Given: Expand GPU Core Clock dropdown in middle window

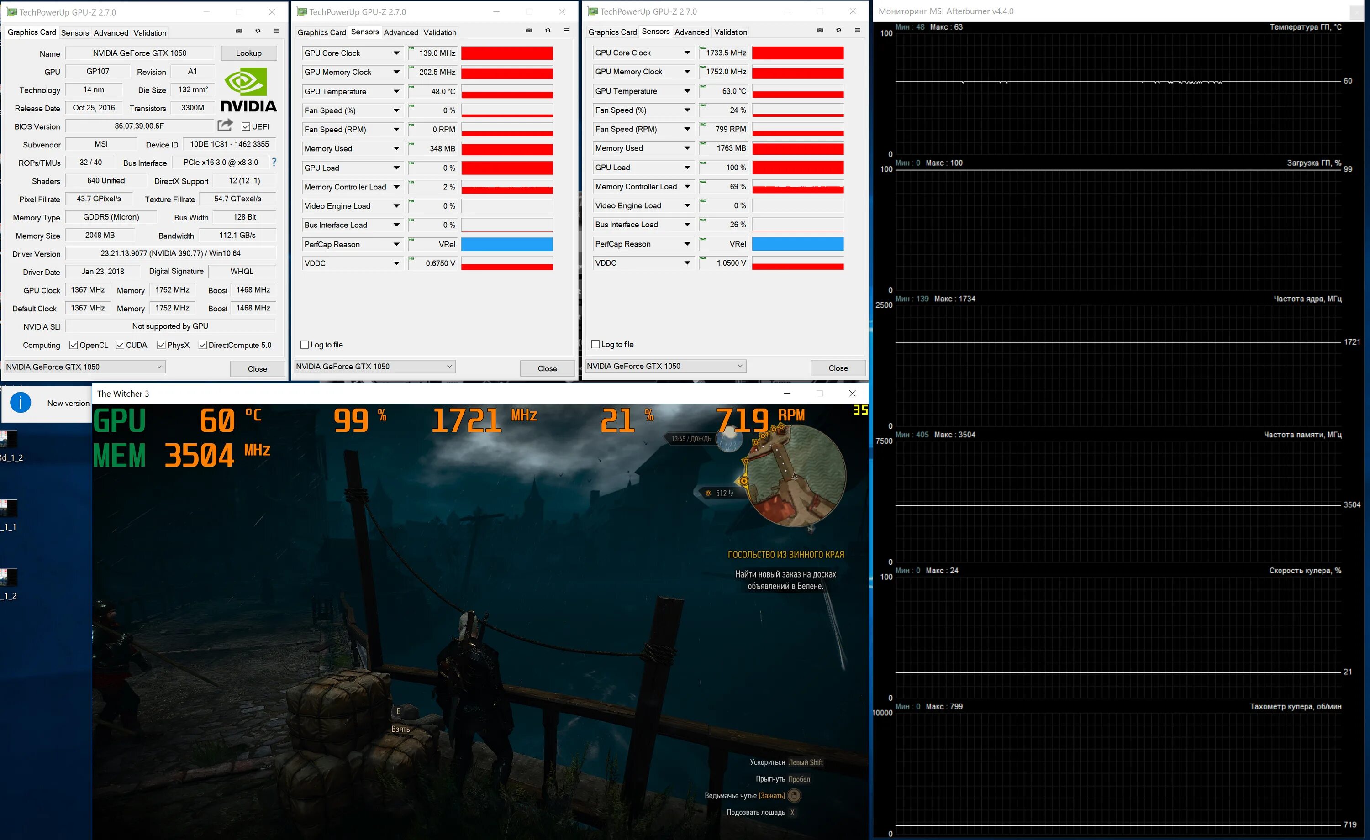Looking at the screenshot, I should click(x=396, y=53).
